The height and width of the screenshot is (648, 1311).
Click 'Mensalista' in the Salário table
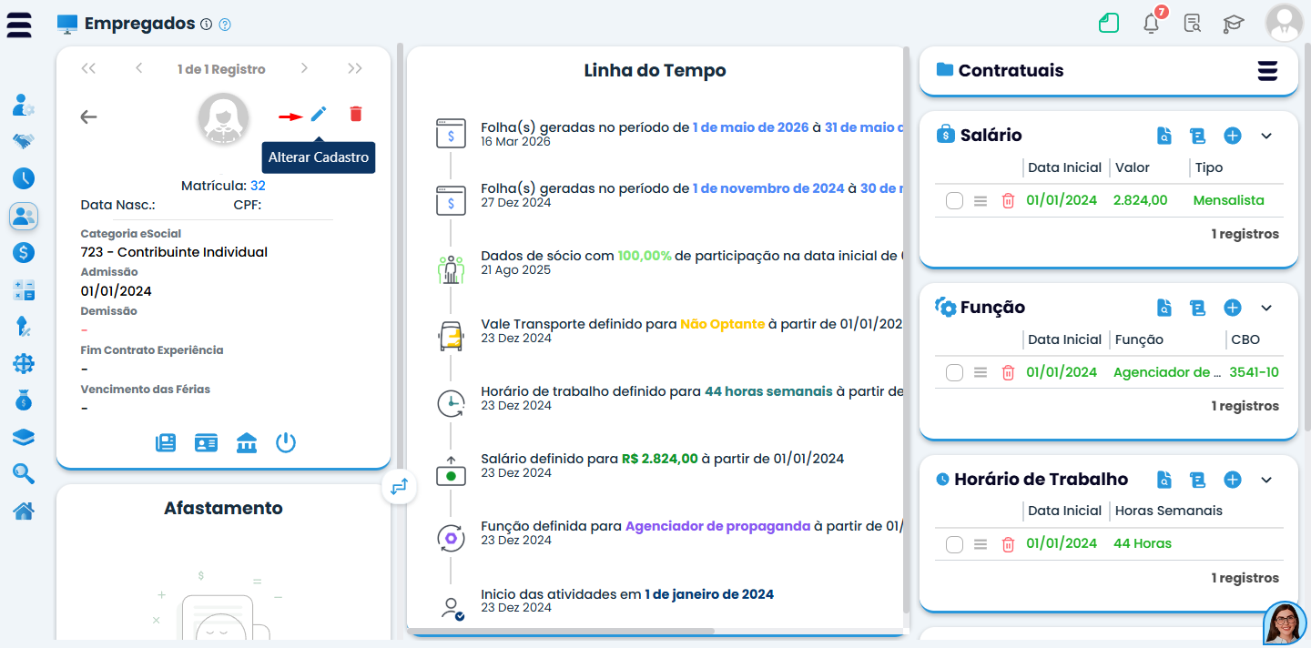(1228, 200)
